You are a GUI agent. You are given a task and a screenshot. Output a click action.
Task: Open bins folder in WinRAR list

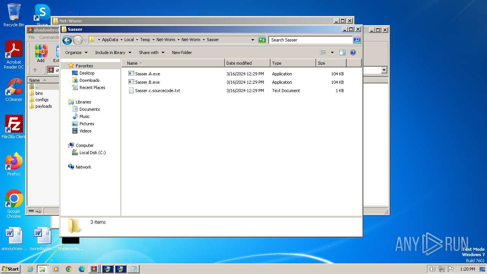click(x=39, y=93)
